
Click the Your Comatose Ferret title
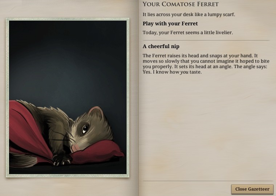click(180, 4)
